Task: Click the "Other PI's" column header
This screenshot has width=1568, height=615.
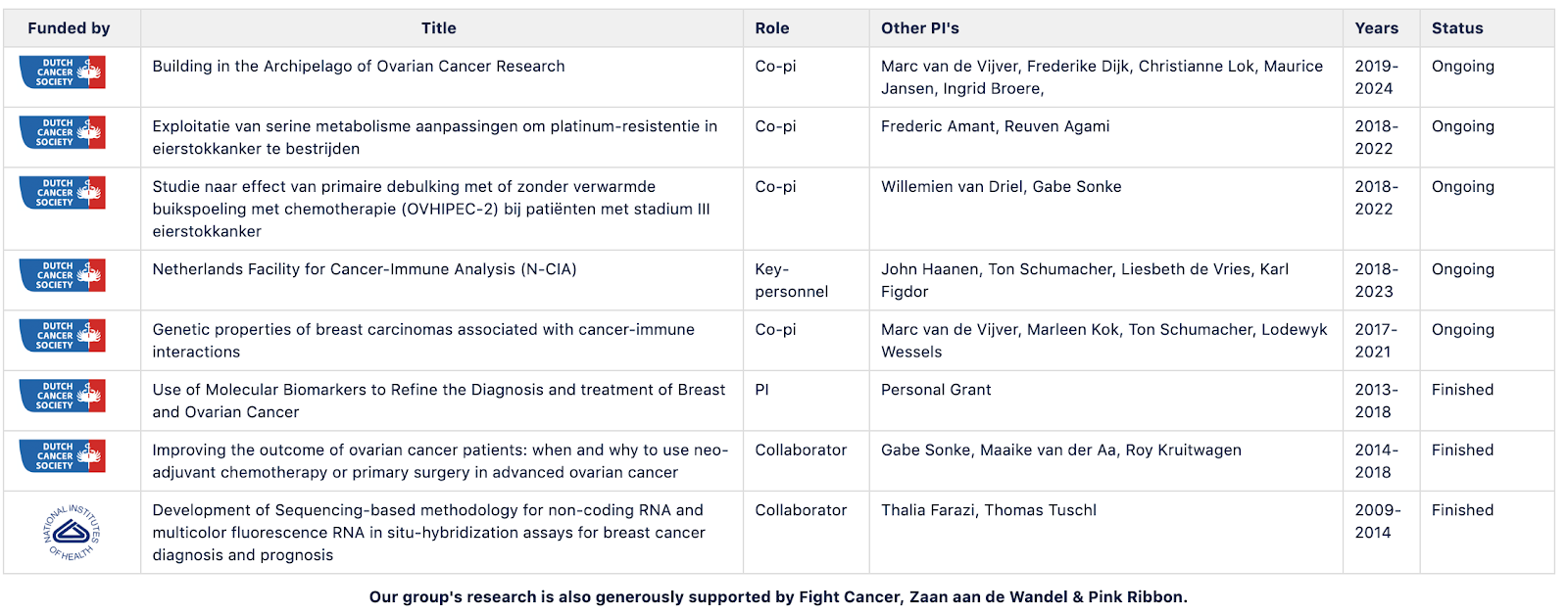Action: (920, 28)
